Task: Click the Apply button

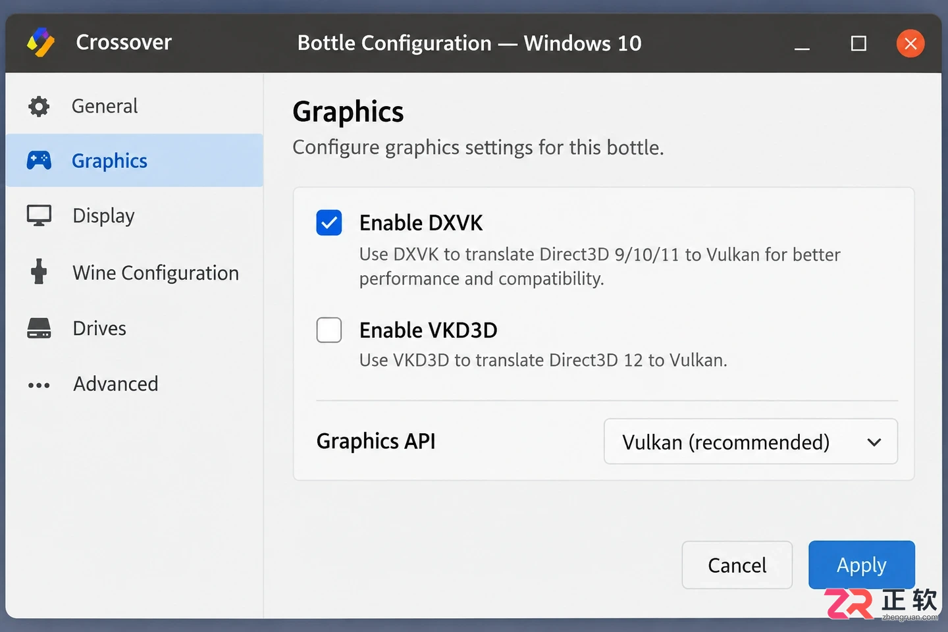Action: pos(862,565)
